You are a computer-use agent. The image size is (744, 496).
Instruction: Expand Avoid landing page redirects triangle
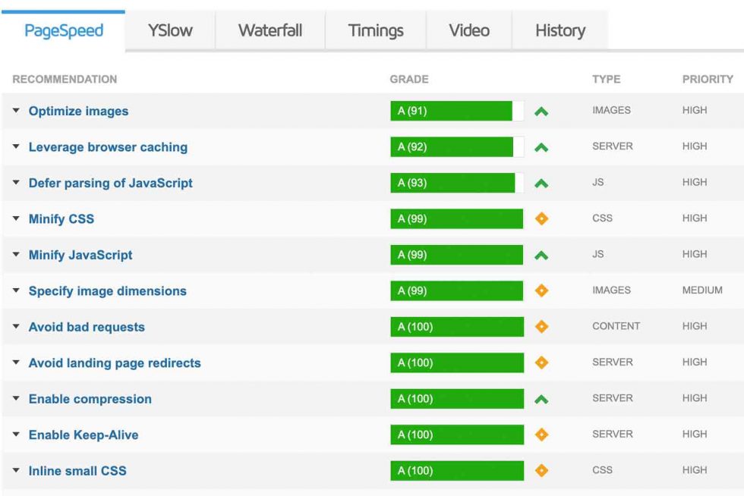[x=16, y=363]
